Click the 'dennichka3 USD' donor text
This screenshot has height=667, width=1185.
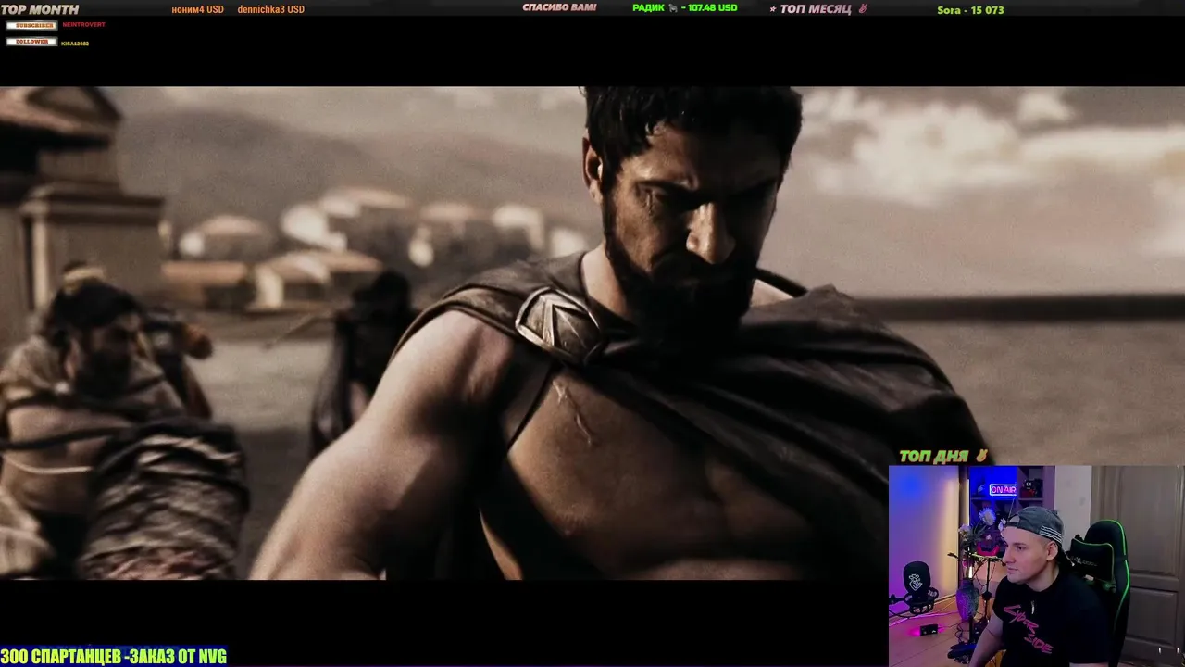270,9
